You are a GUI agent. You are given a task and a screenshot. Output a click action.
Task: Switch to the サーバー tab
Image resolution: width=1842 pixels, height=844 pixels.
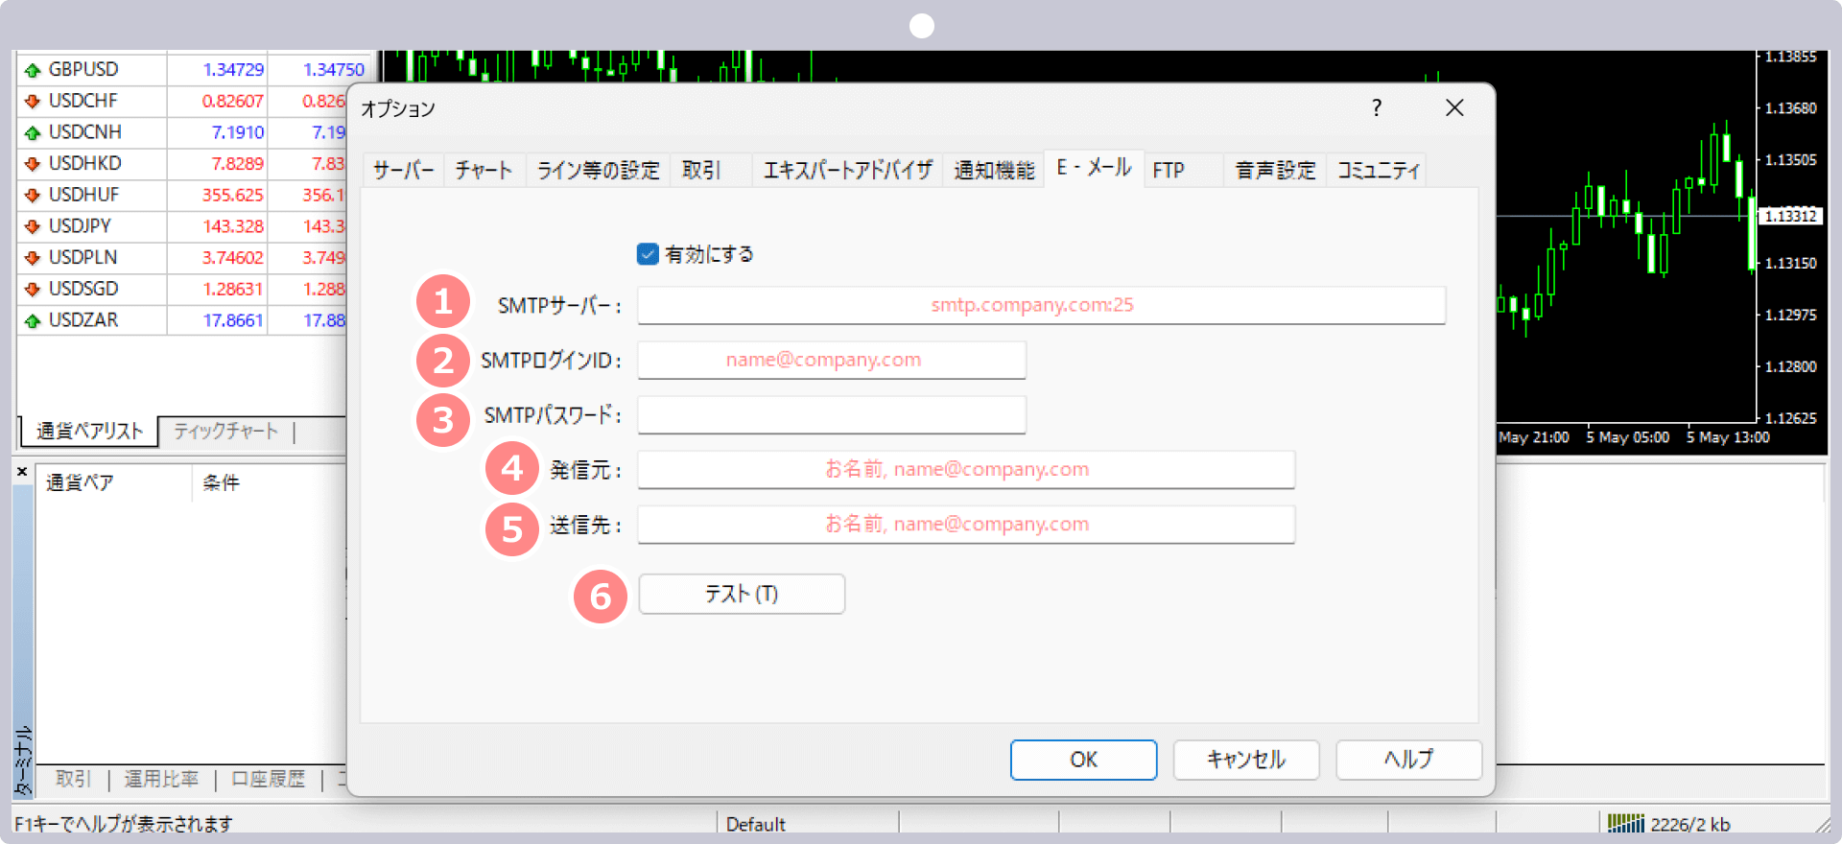(403, 171)
